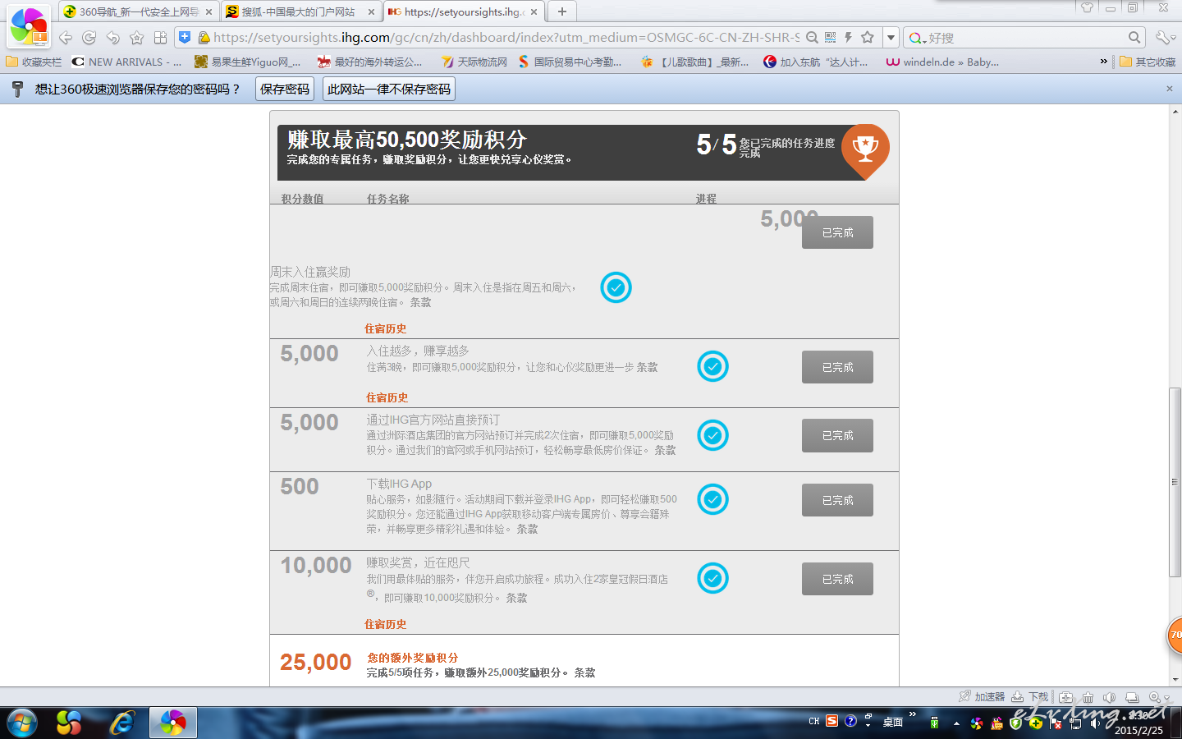Click the check circle for 赚取奖赏，近在咫尺

click(x=712, y=578)
